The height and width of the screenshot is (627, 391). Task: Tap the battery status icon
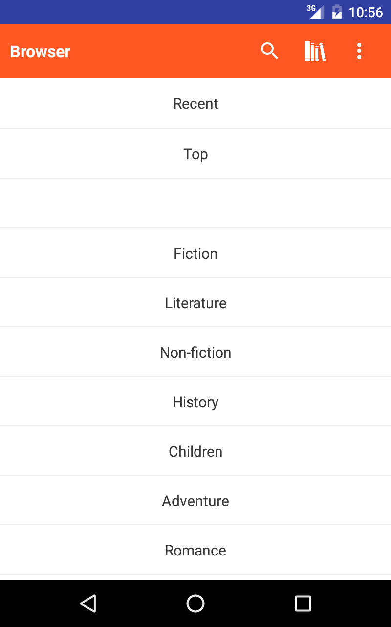337,12
